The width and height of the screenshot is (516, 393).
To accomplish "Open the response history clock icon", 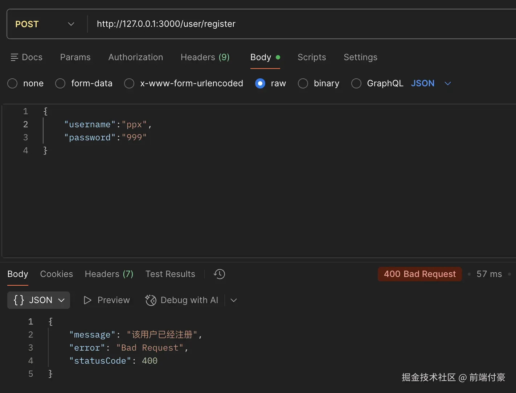I will coord(220,274).
